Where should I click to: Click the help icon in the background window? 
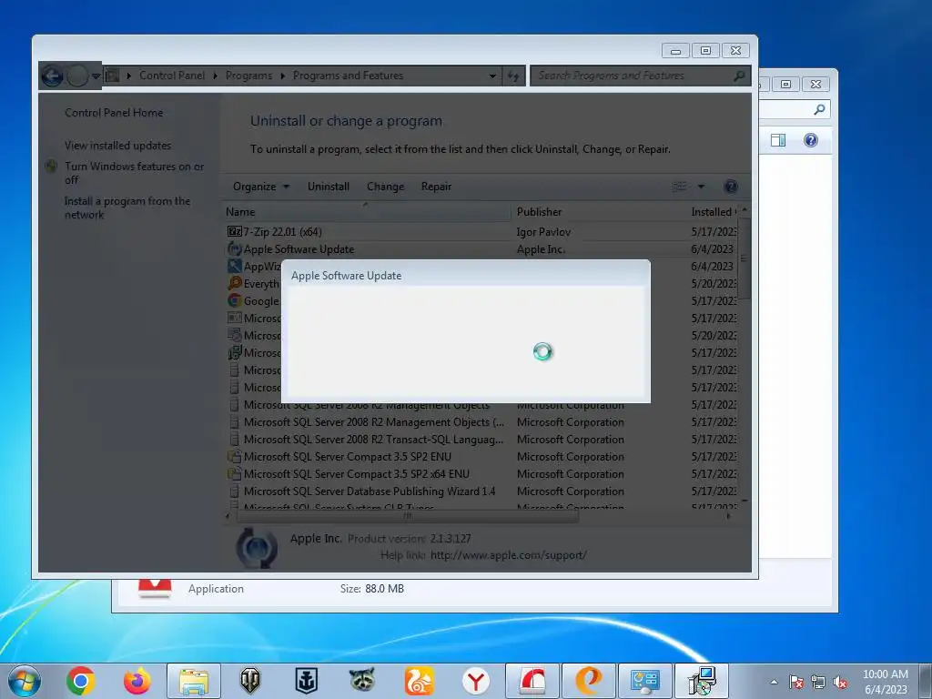(x=811, y=140)
